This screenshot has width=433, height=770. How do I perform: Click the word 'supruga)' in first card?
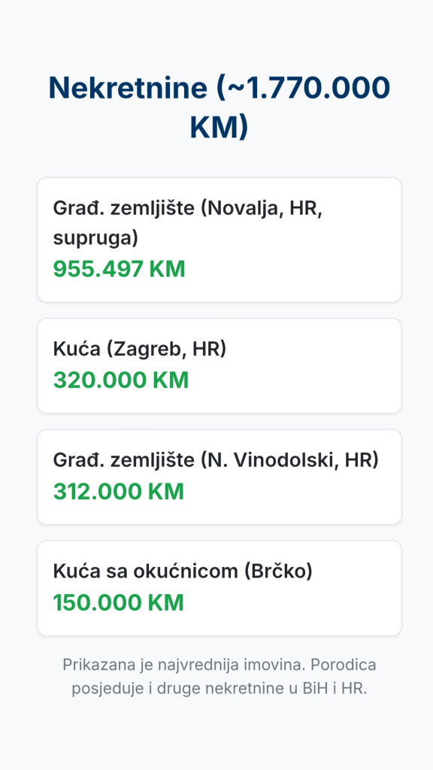pos(95,238)
